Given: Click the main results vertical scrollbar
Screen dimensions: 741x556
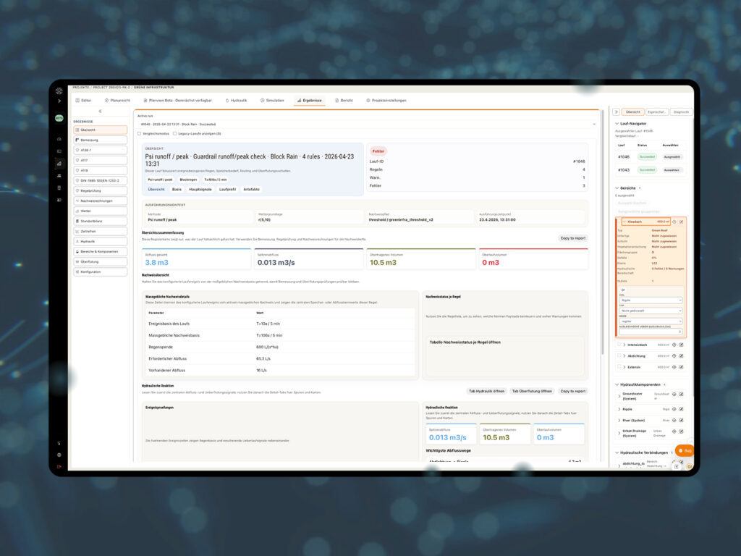Looking at the screenshot, I should (603, 232).
